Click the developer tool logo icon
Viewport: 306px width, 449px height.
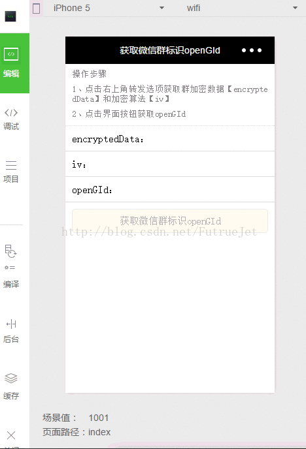[10, 16]
